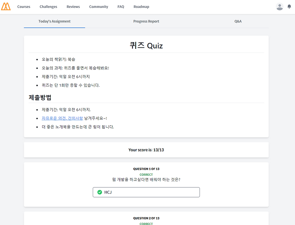
Task: Click the green check icon beside HCJ
Action: click(100, 192)
